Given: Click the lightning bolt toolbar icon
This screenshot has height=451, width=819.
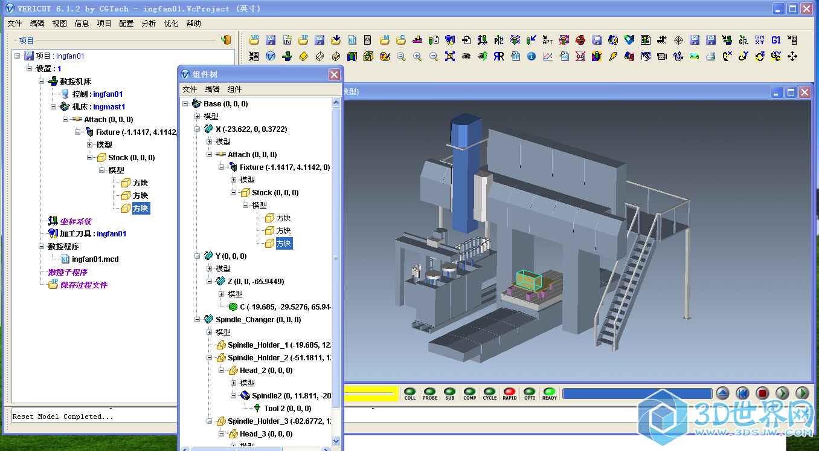Looking at the screenshot, I should (x=613, y=56).
